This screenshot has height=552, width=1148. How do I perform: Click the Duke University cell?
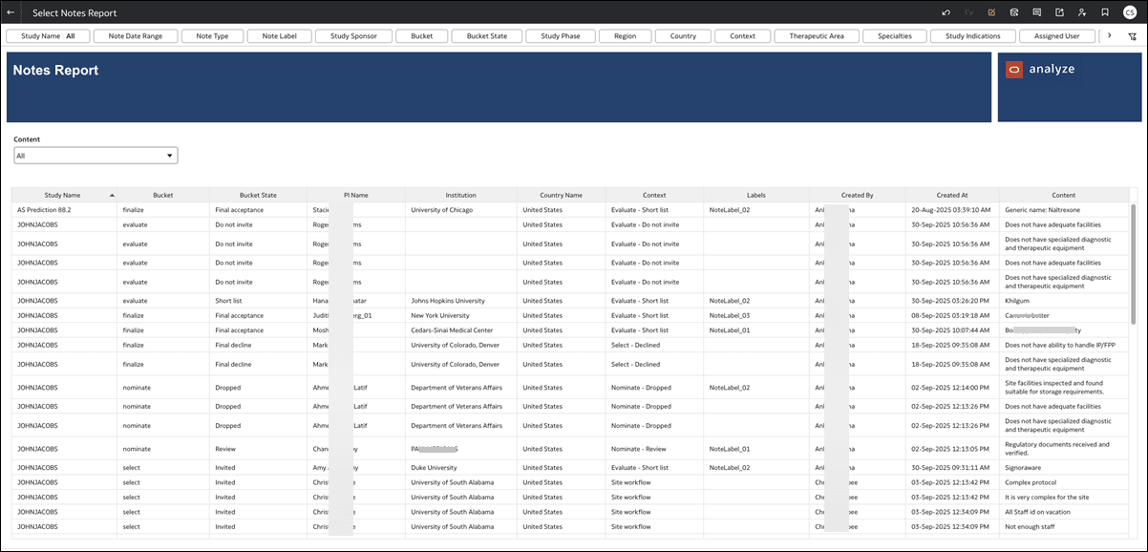[x=460, y=468]
